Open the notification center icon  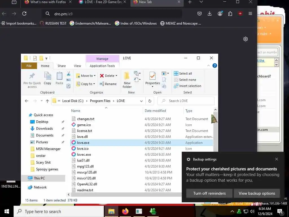tap(280, 211)
